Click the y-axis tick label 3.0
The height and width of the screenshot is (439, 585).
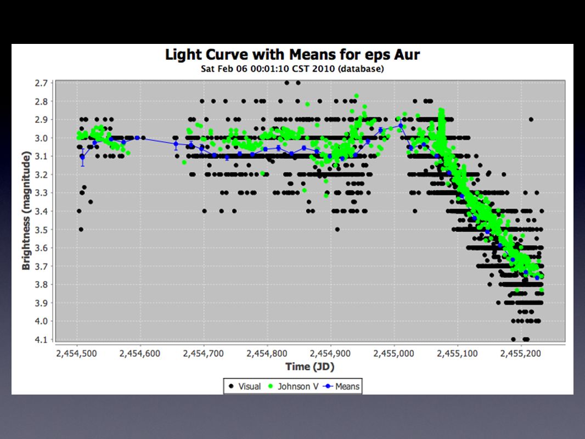point(41,138)
